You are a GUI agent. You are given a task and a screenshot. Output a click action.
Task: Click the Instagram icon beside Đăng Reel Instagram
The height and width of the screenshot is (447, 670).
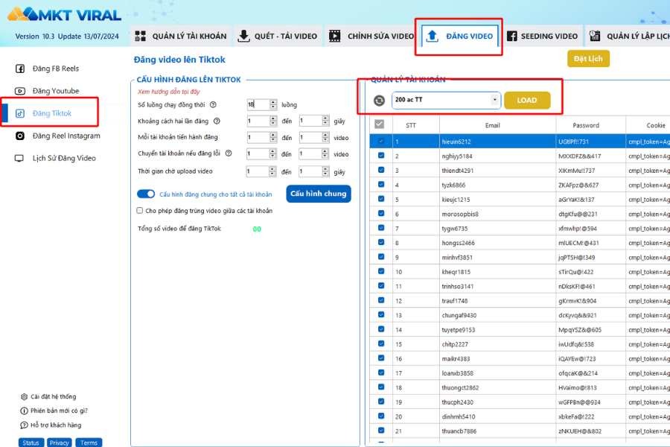20,136
